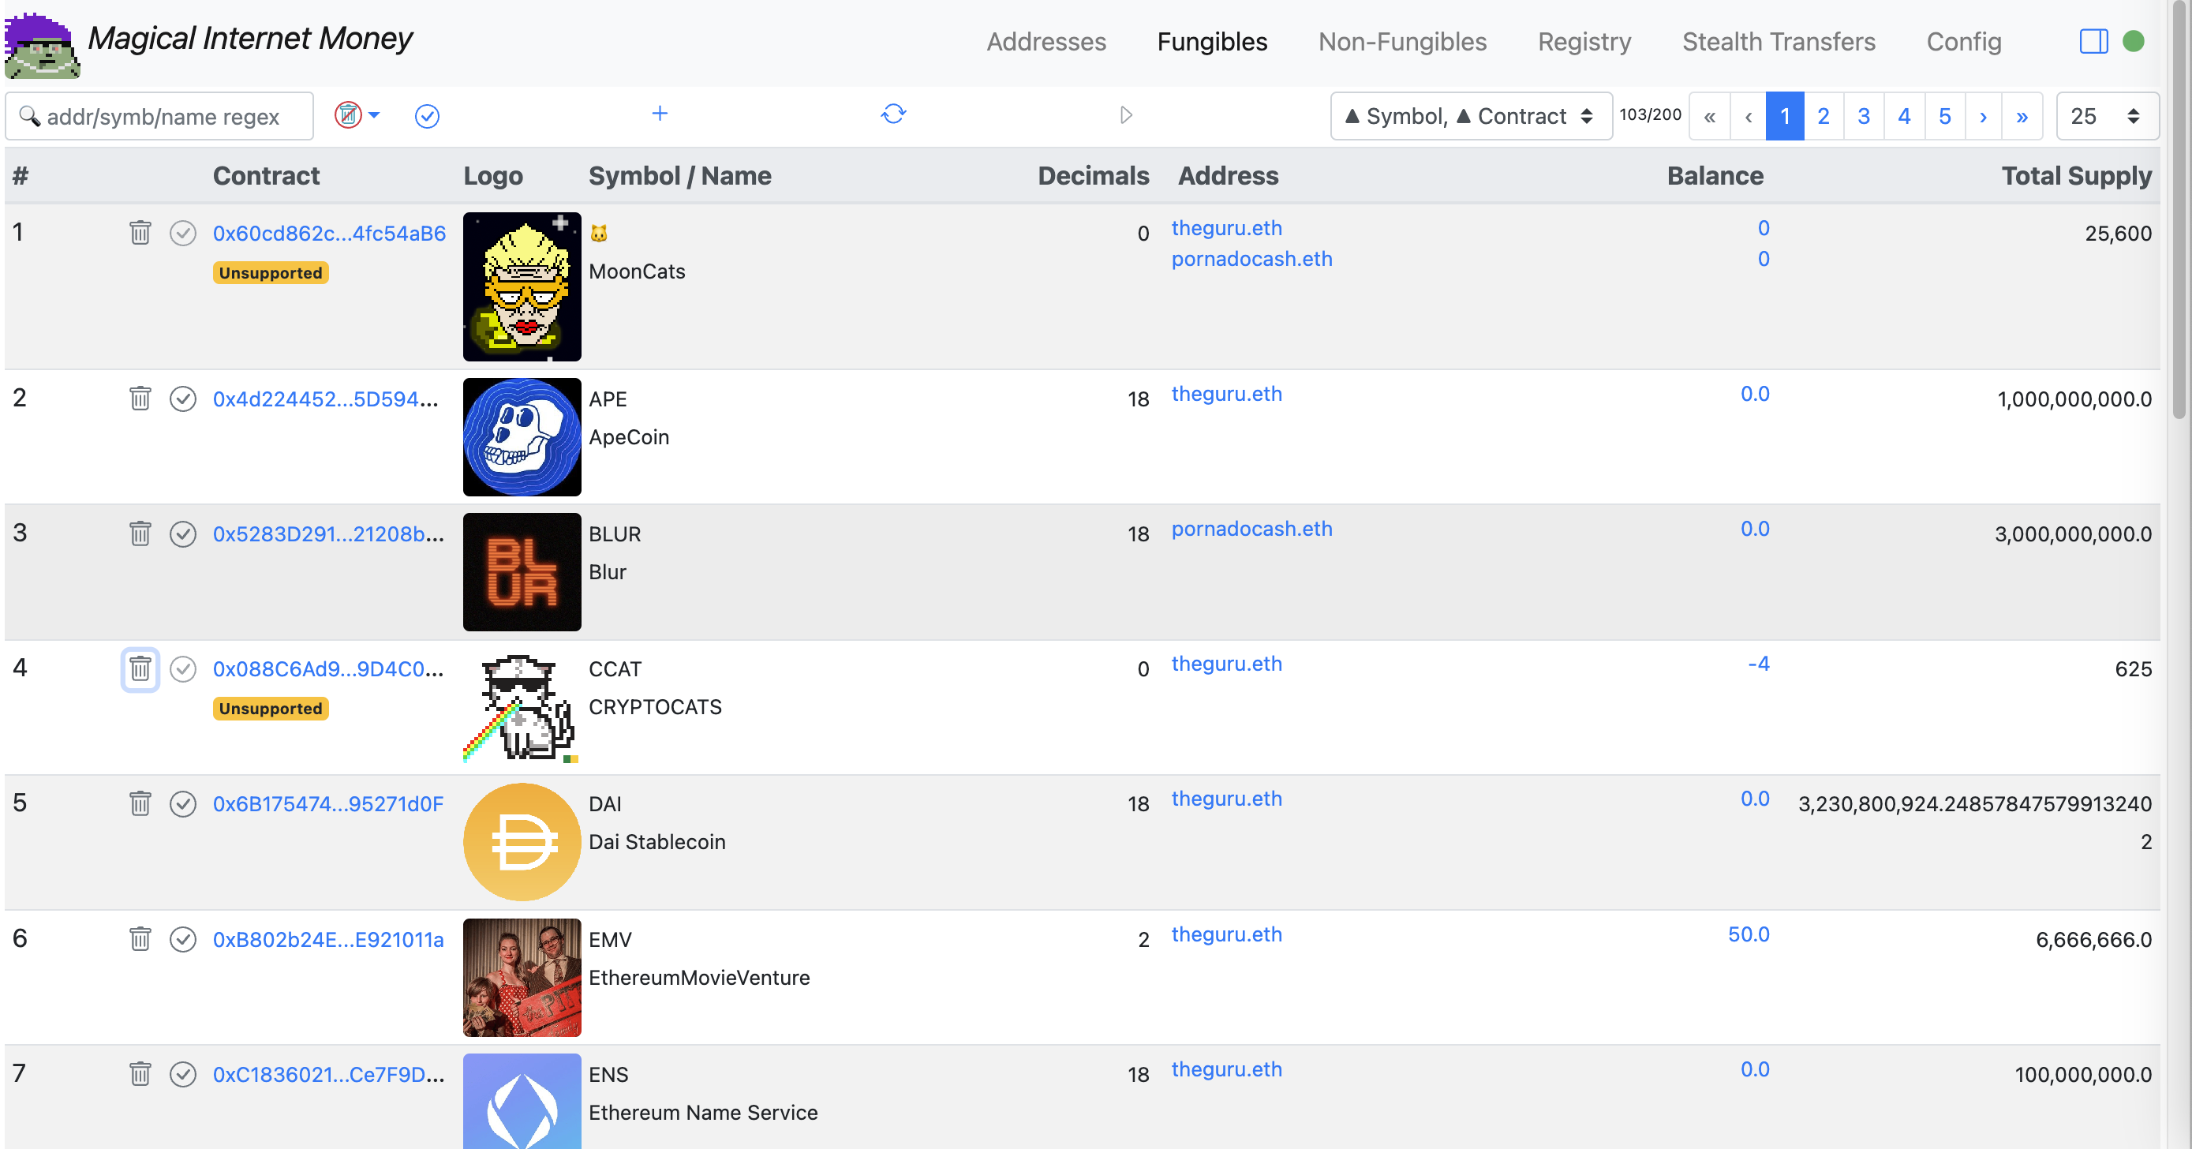Viewport: 2192px width, 1149px height.
Task: Click the green connection status dot
Action: (2134, 41)
